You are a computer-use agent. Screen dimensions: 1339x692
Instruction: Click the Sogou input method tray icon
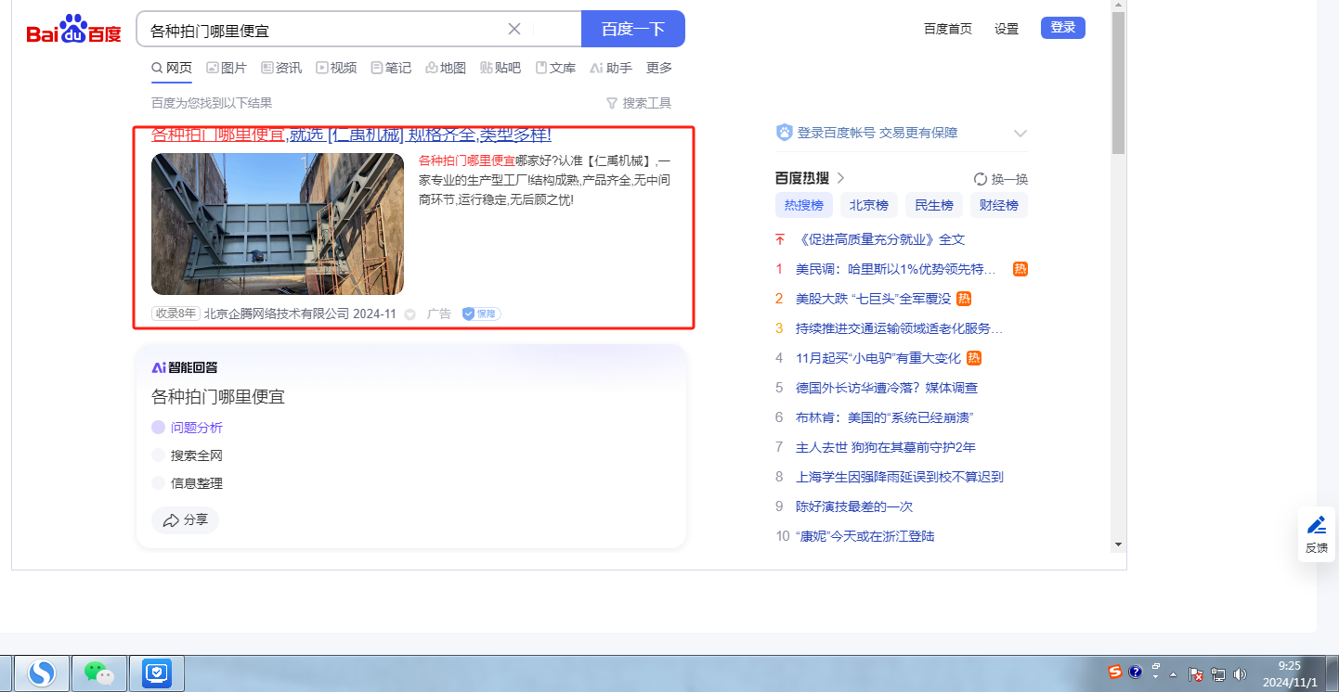coord(1115,672)
